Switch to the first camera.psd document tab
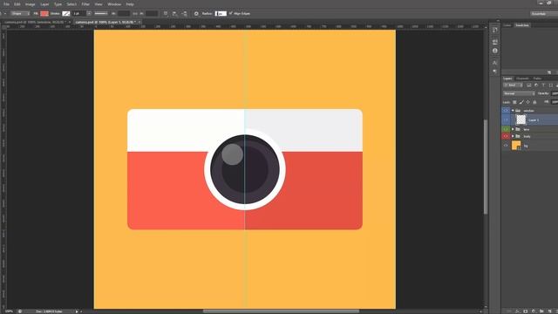The height and width of the screenshot is (314, 558). (x=35, y=22)
